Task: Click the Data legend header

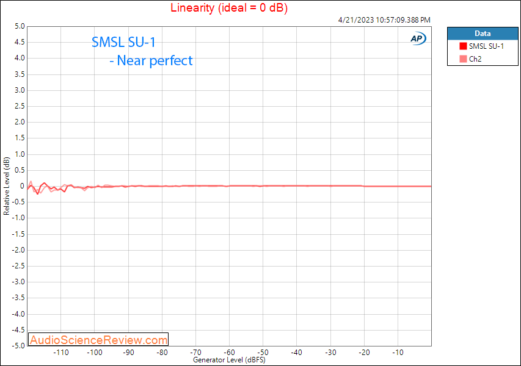Action: 483,34
